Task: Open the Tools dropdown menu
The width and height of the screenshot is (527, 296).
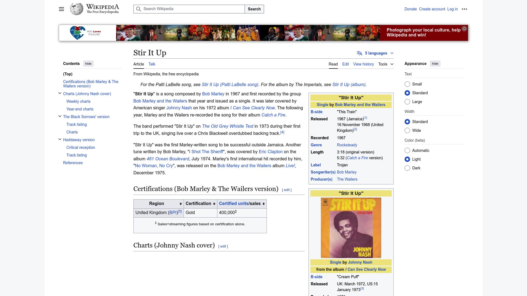Action: 386,64
